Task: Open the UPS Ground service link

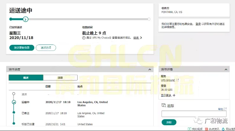Action: (x=168, y=80)
